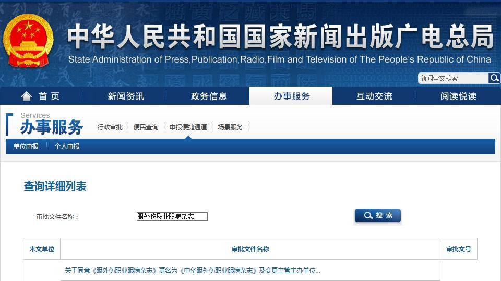Select the 便民查询 sub-navigation link
This screenshot has width=501, height=281.
pos(146,127)
